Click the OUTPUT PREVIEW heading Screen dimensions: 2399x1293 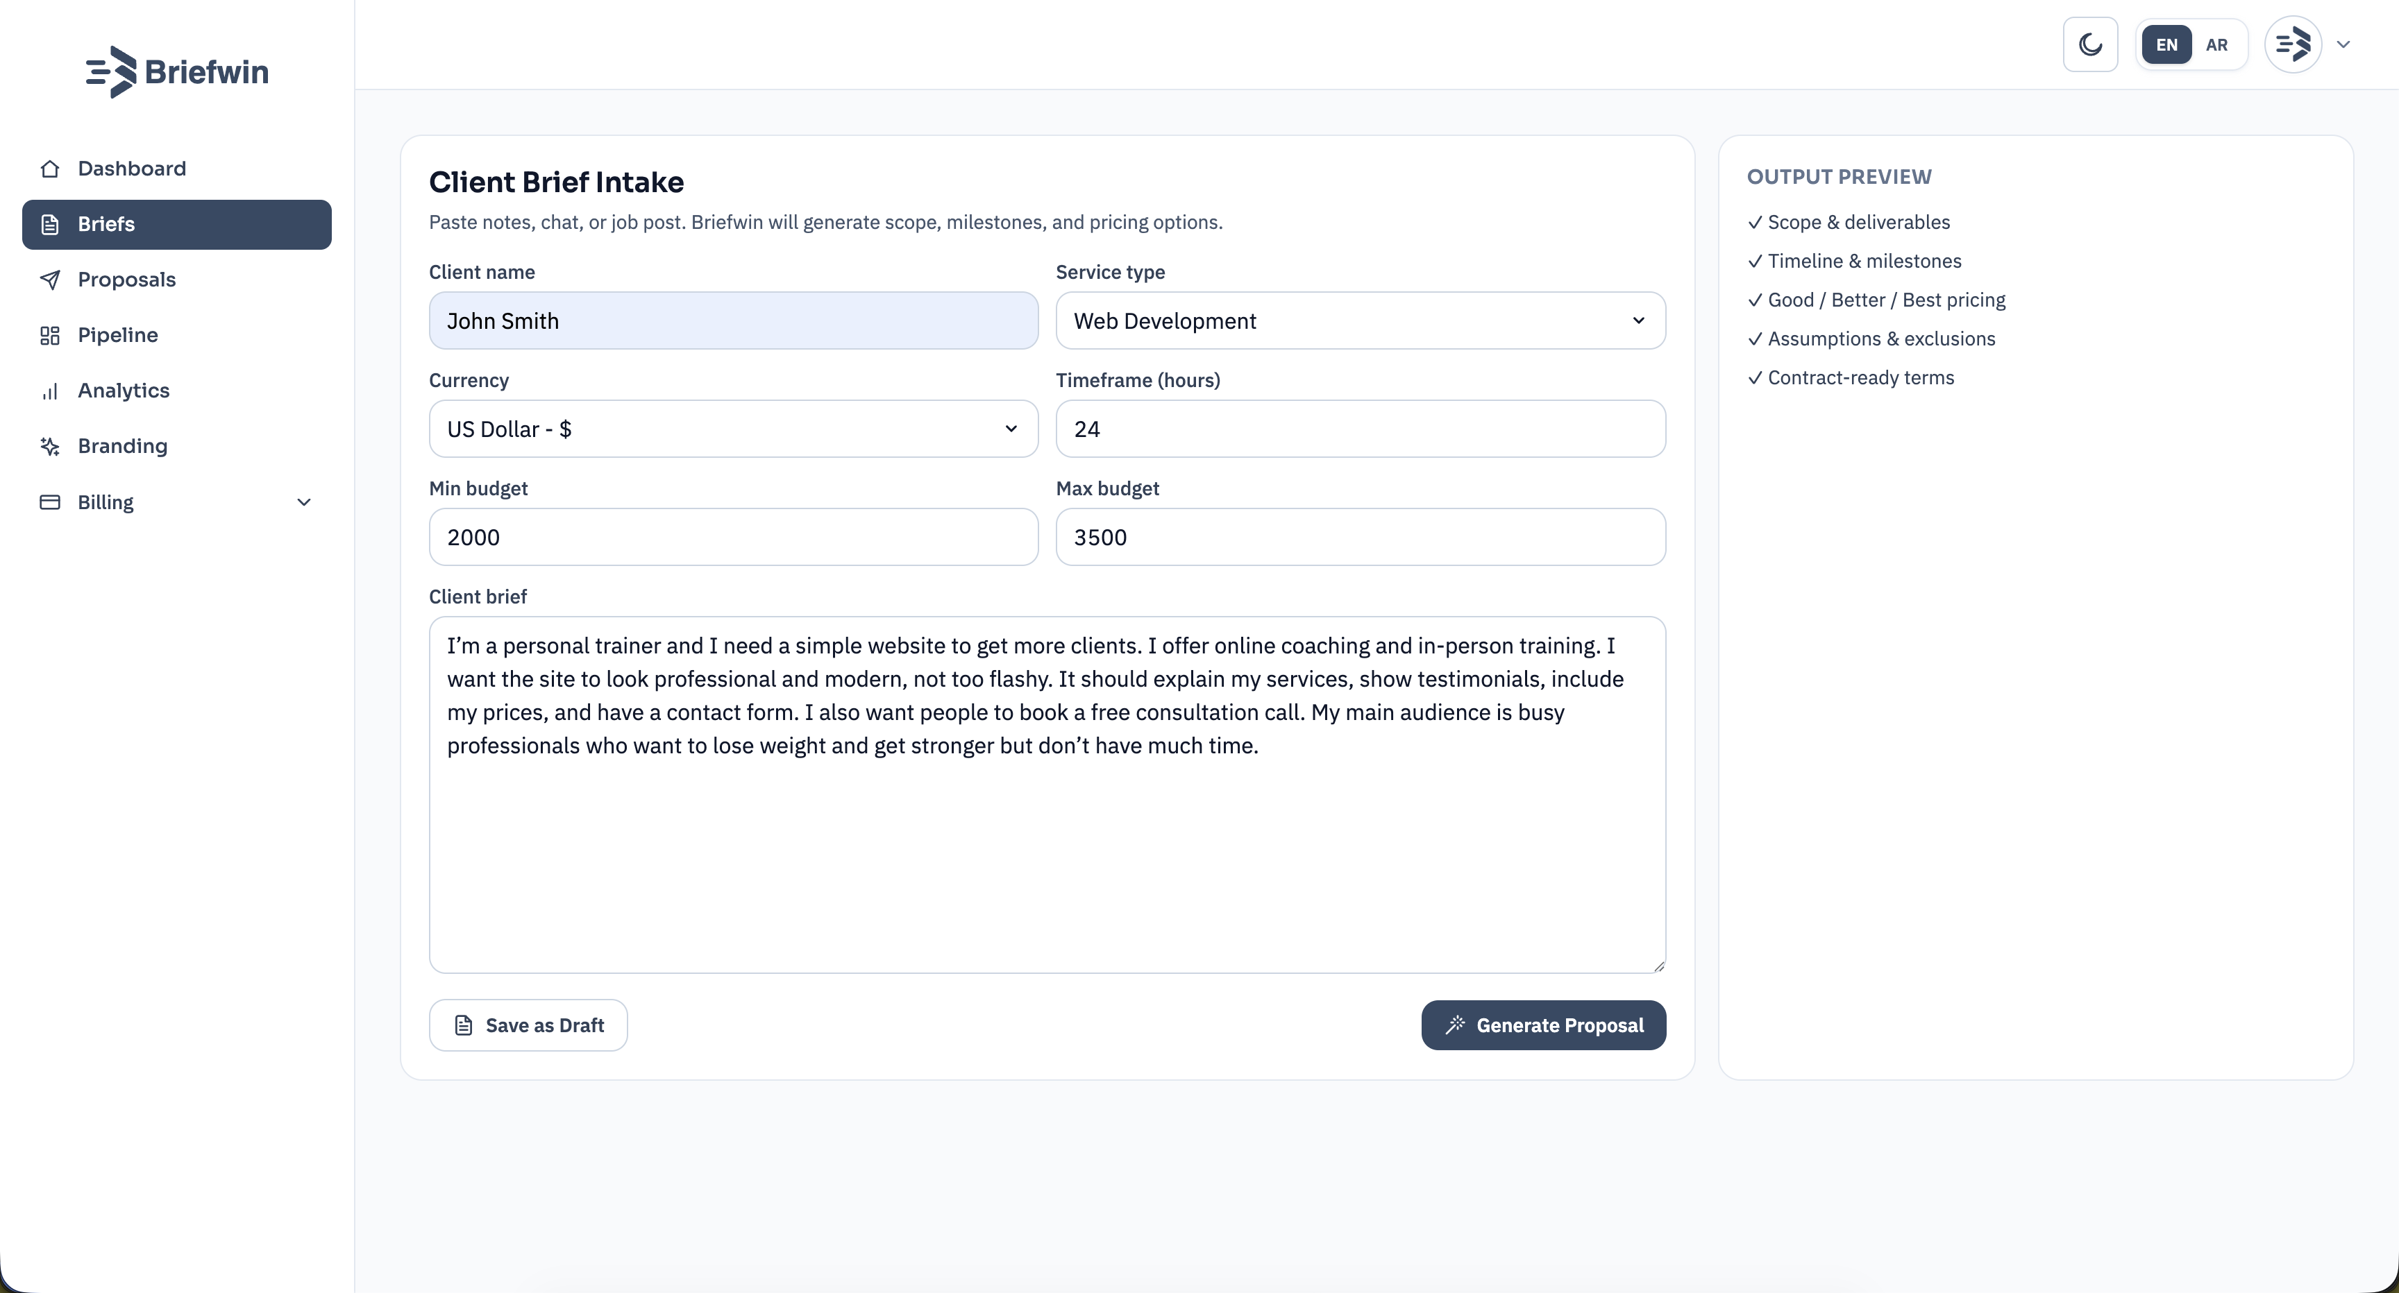(x=1838, y=177)
